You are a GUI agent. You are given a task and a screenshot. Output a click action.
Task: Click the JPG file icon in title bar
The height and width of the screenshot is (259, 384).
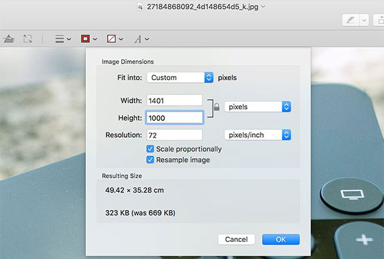click(x=140, y=6)
